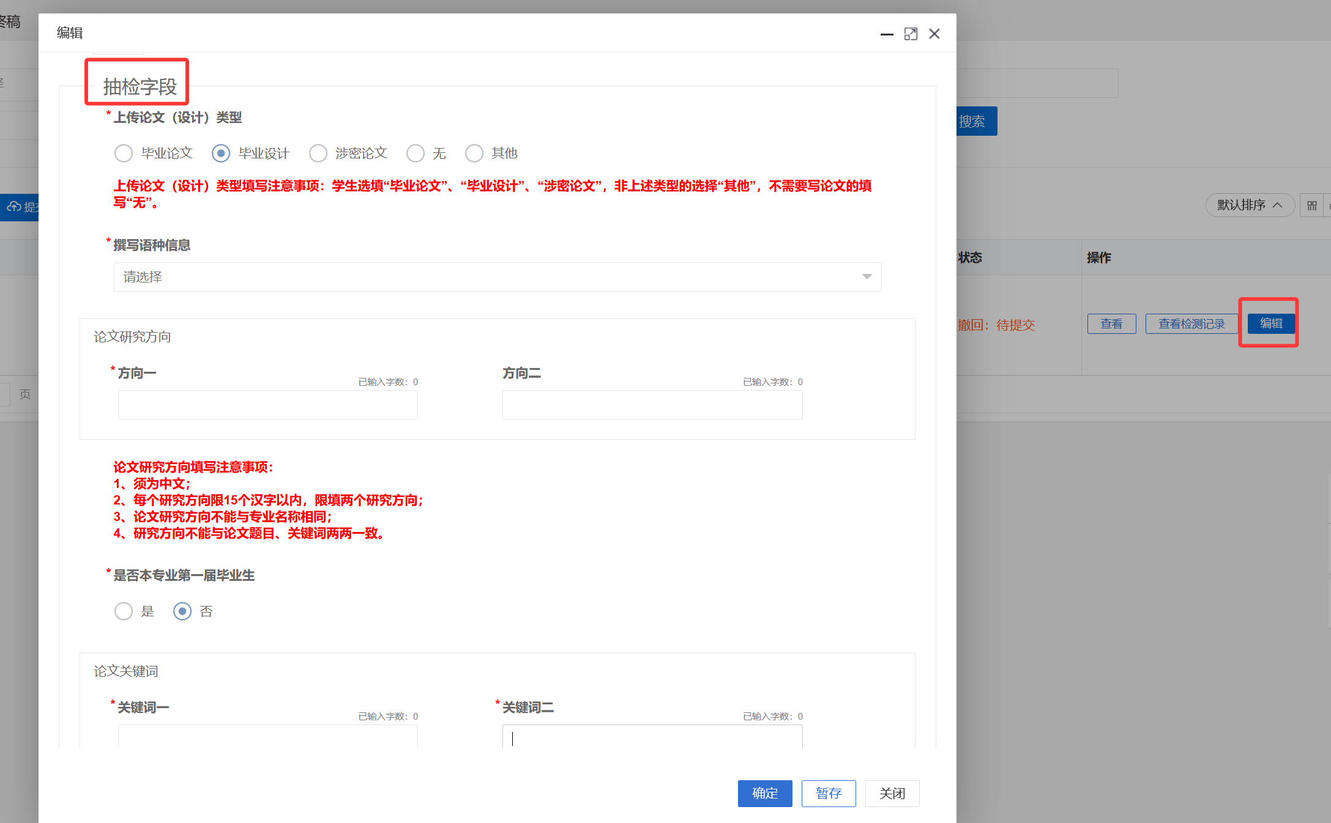Select 无 radio option
The image size is (1331, 823).
416,153
